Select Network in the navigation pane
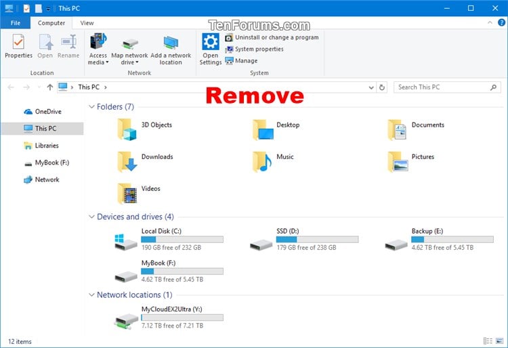This screenshot has height=348, width=508. (x=43, y=179)
